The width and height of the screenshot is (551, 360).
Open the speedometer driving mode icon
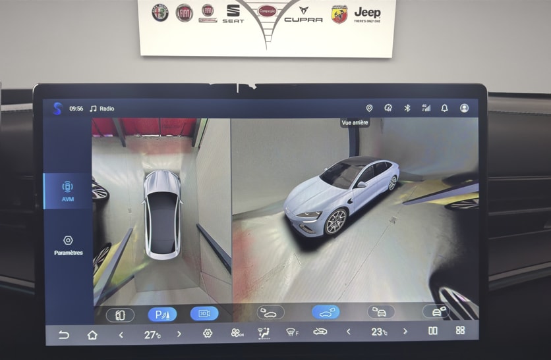388,108
